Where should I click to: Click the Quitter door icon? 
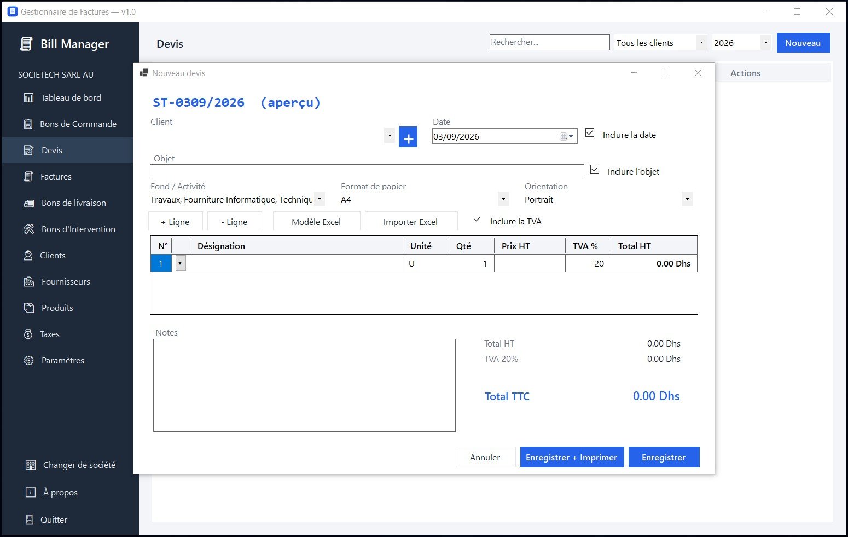pos(30,520)
